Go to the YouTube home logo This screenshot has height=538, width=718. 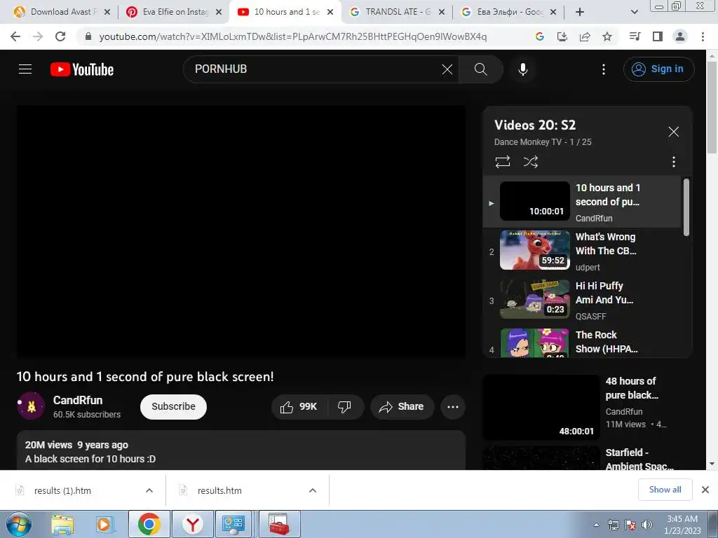click(82, 69)
